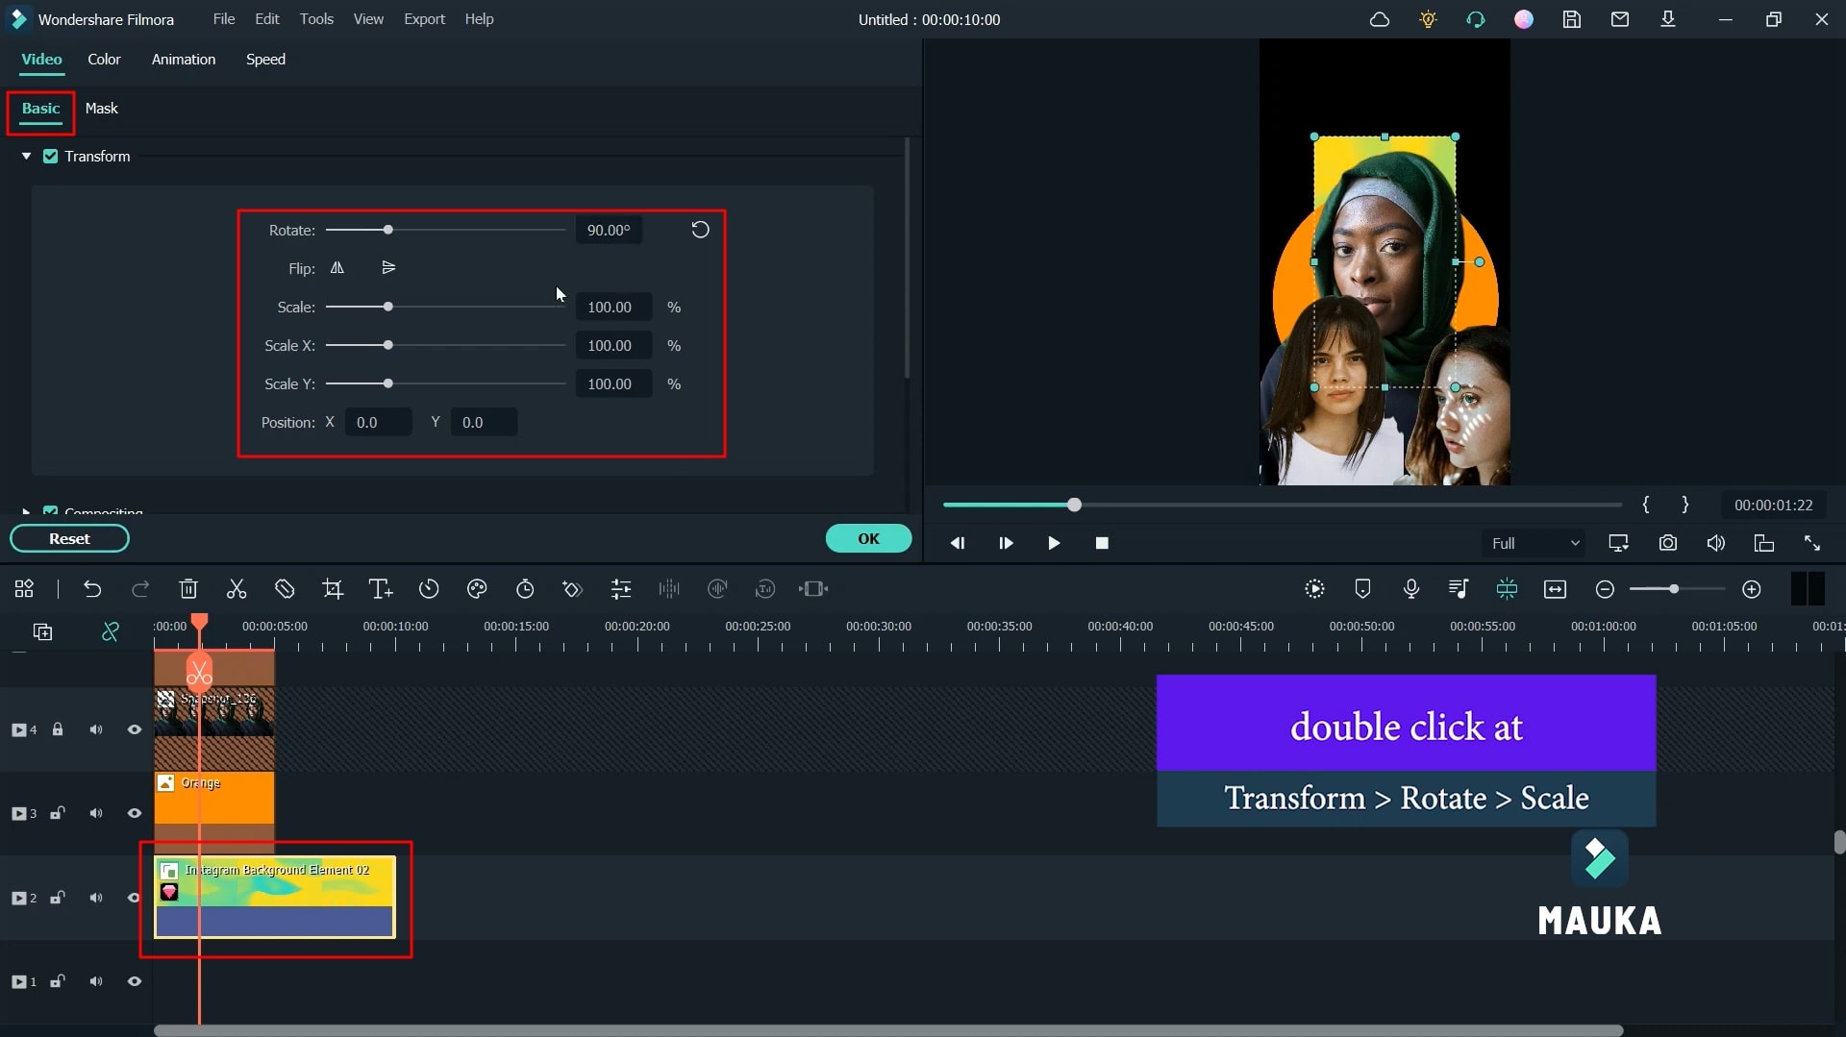The image size is (1846, 1037).
Task: Unlock track 4 with padlock icon
Action: pos(58,729)
